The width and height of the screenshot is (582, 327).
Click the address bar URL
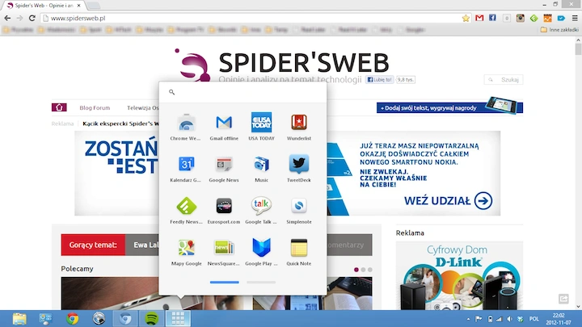(x=78, y=18)
